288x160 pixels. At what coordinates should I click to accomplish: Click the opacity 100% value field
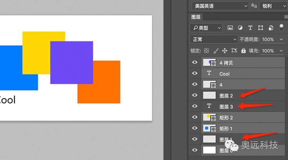(268, 39)
